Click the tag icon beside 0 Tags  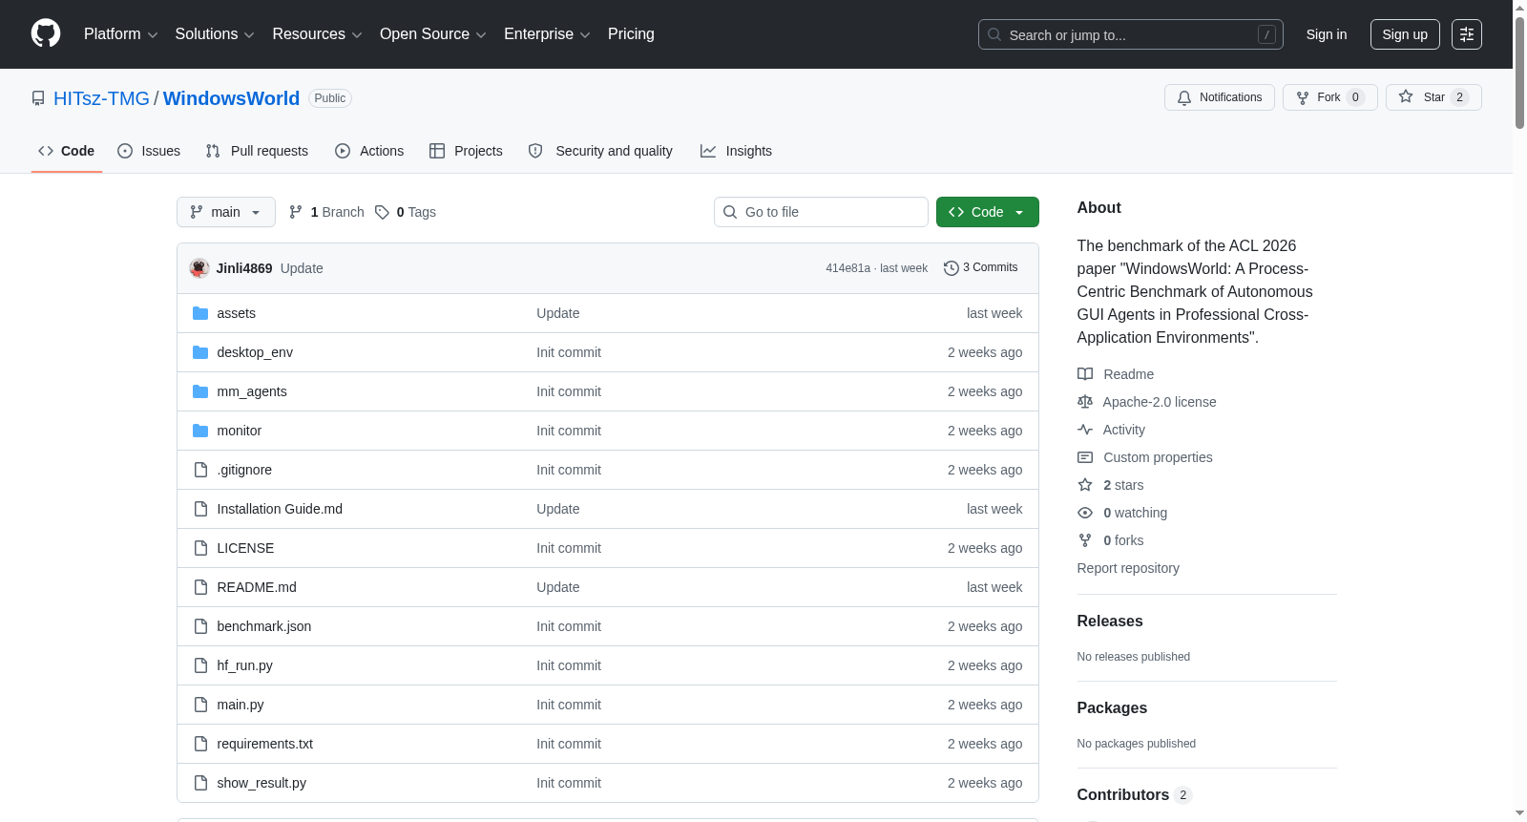[382, 212]
